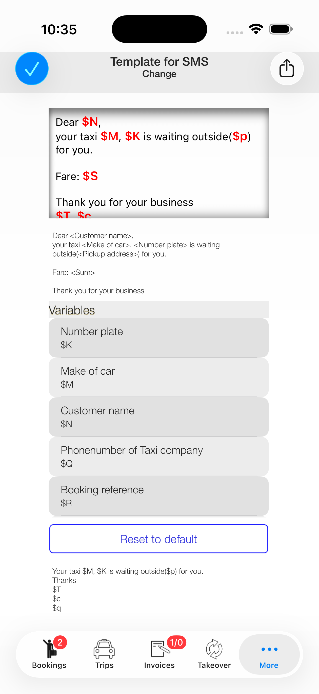The height and width of the screenshot is (694, 319).
Task: Tap the share icon
Action: pyautogui.click(x=287, y=68)
